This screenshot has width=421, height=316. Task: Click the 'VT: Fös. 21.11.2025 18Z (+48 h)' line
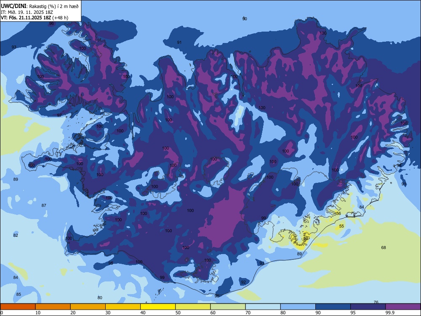pyautogui.click(x=35, y=18)
